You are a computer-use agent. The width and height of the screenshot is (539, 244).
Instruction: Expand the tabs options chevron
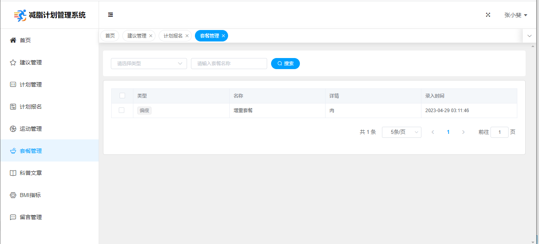click(x=530, y=36)
